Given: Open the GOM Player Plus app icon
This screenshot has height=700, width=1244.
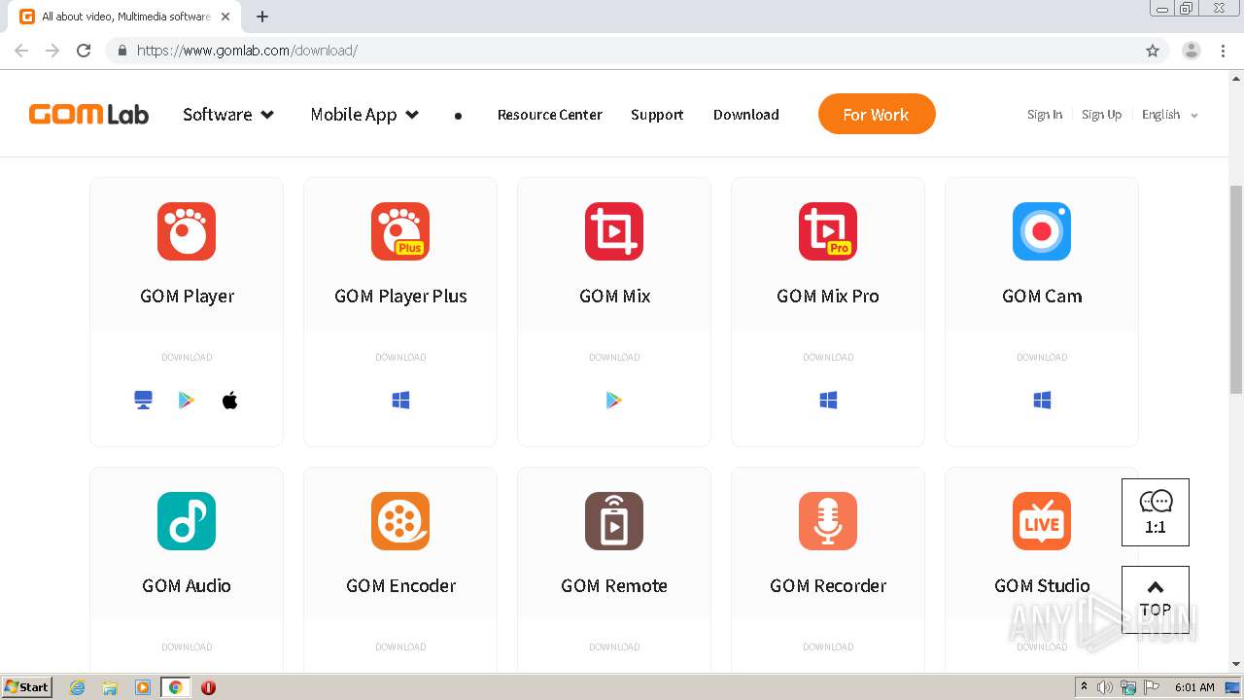Looking at the screenshot, I should click(400, 231).
